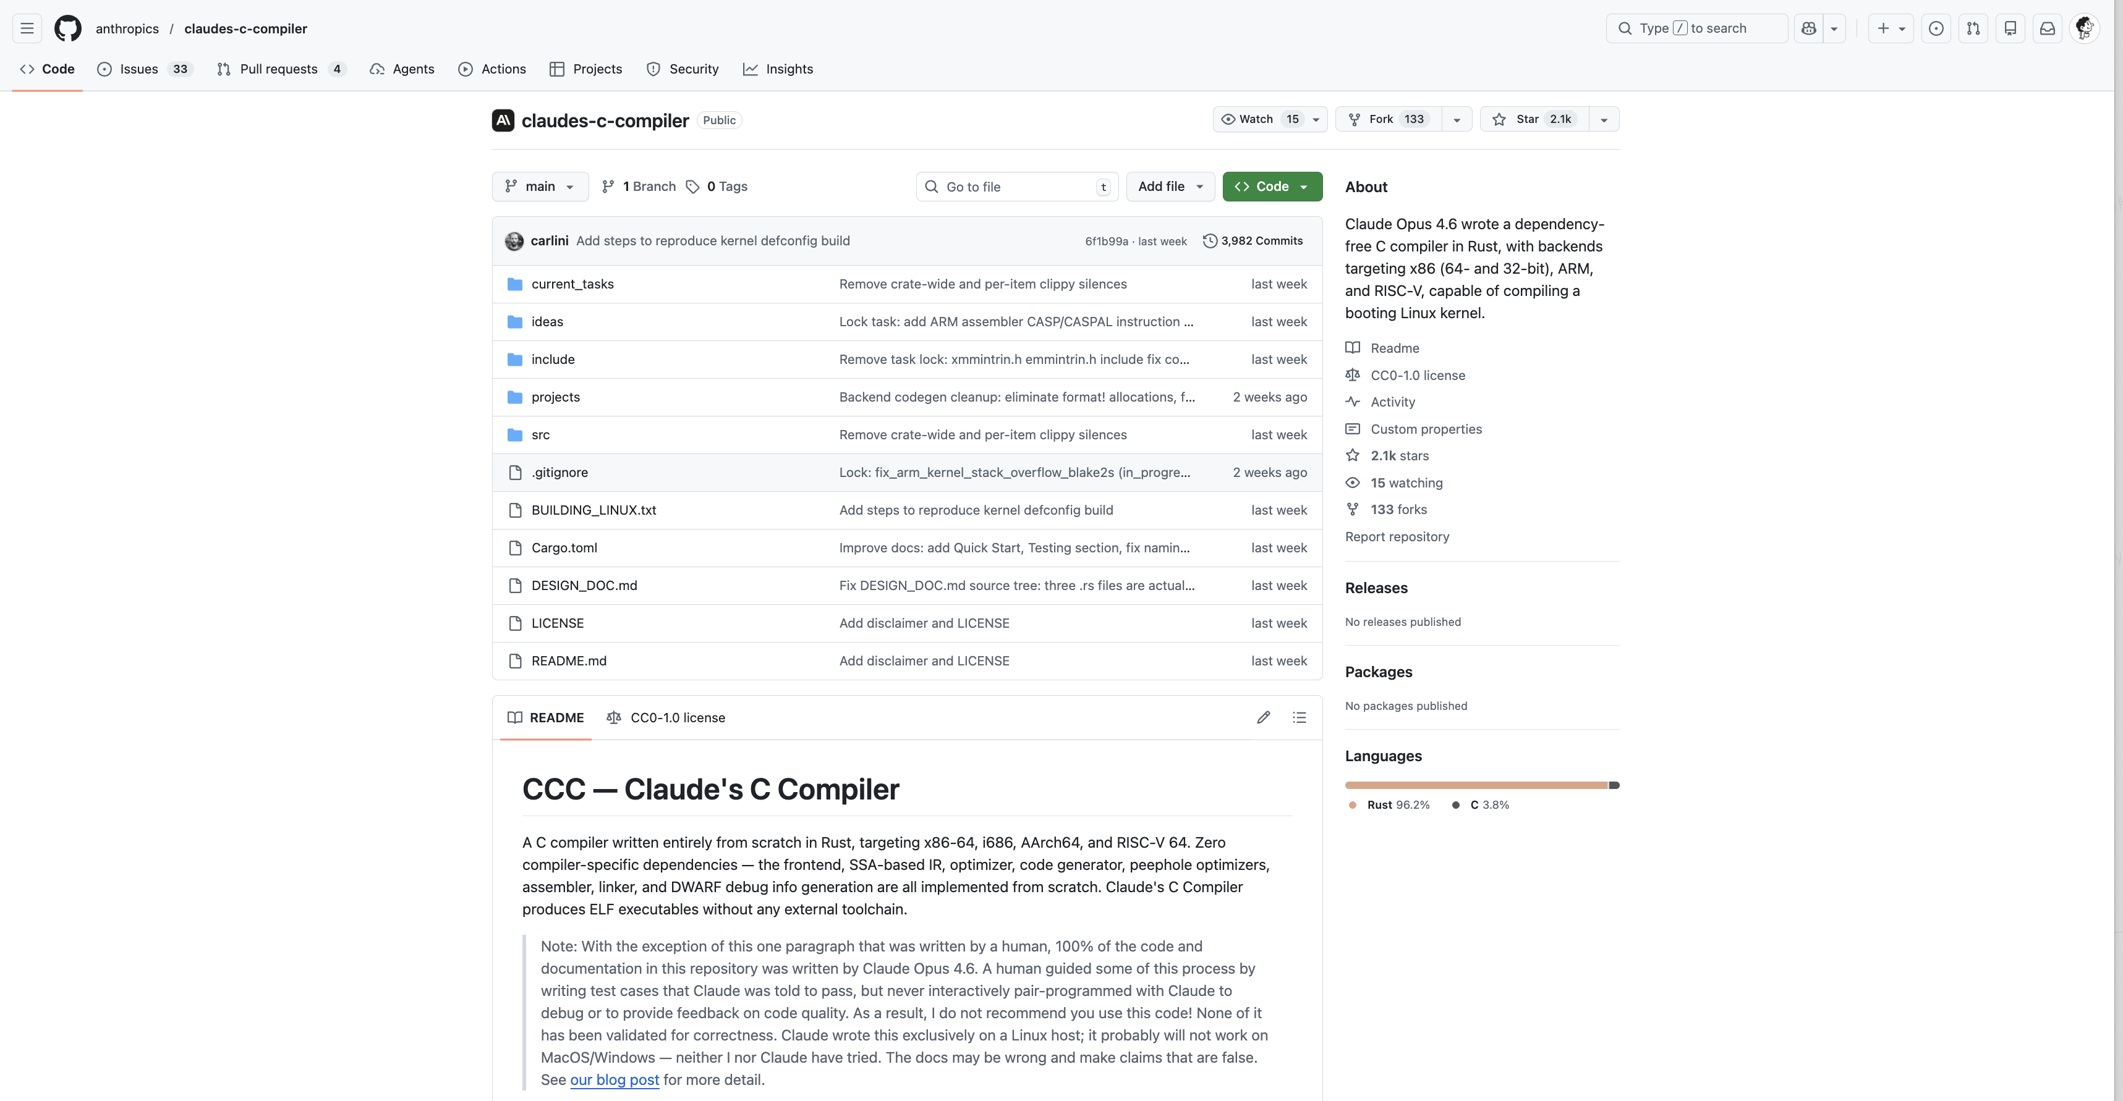Open the hamburger navigation menu
Image resolution: width=2123 pixels, height=1101 pixels.
coord(27,28)
